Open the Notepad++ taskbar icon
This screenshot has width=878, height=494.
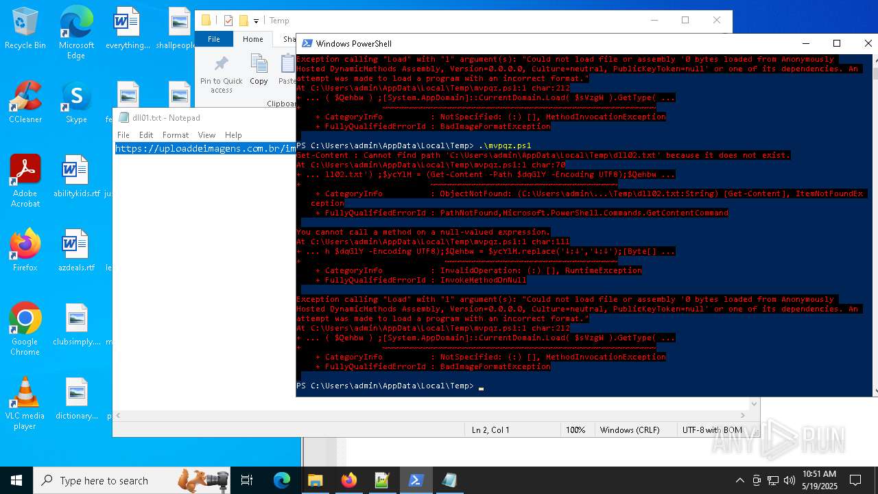point(382,480)
